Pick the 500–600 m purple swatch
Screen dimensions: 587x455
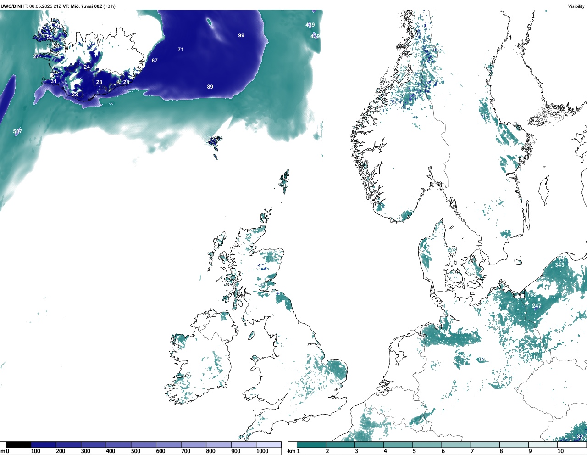point(144,444)
